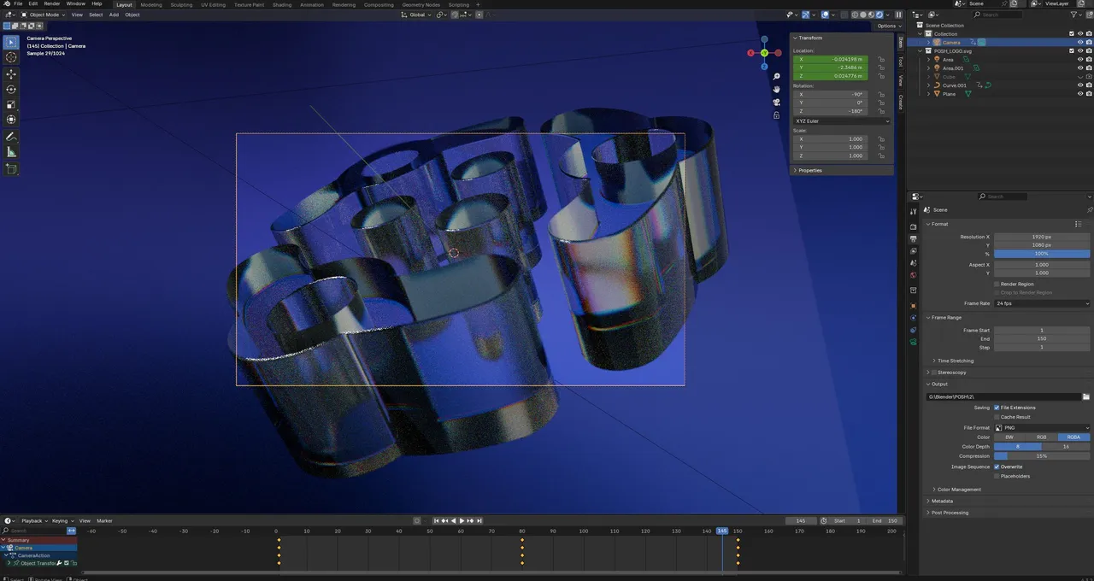Enable the Render Region checkbox
Screen dimensions: 1094x581
click(997, 284)
